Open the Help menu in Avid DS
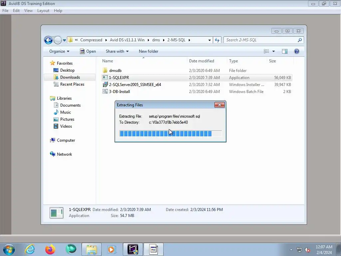 (58, 11)
